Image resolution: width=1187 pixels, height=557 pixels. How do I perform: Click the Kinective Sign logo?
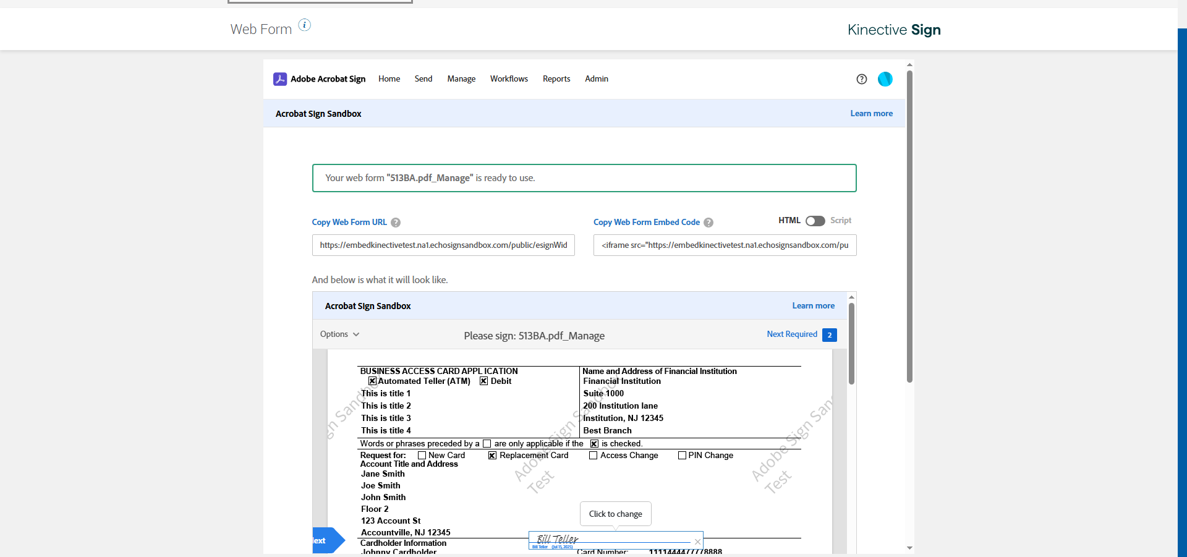894,30
